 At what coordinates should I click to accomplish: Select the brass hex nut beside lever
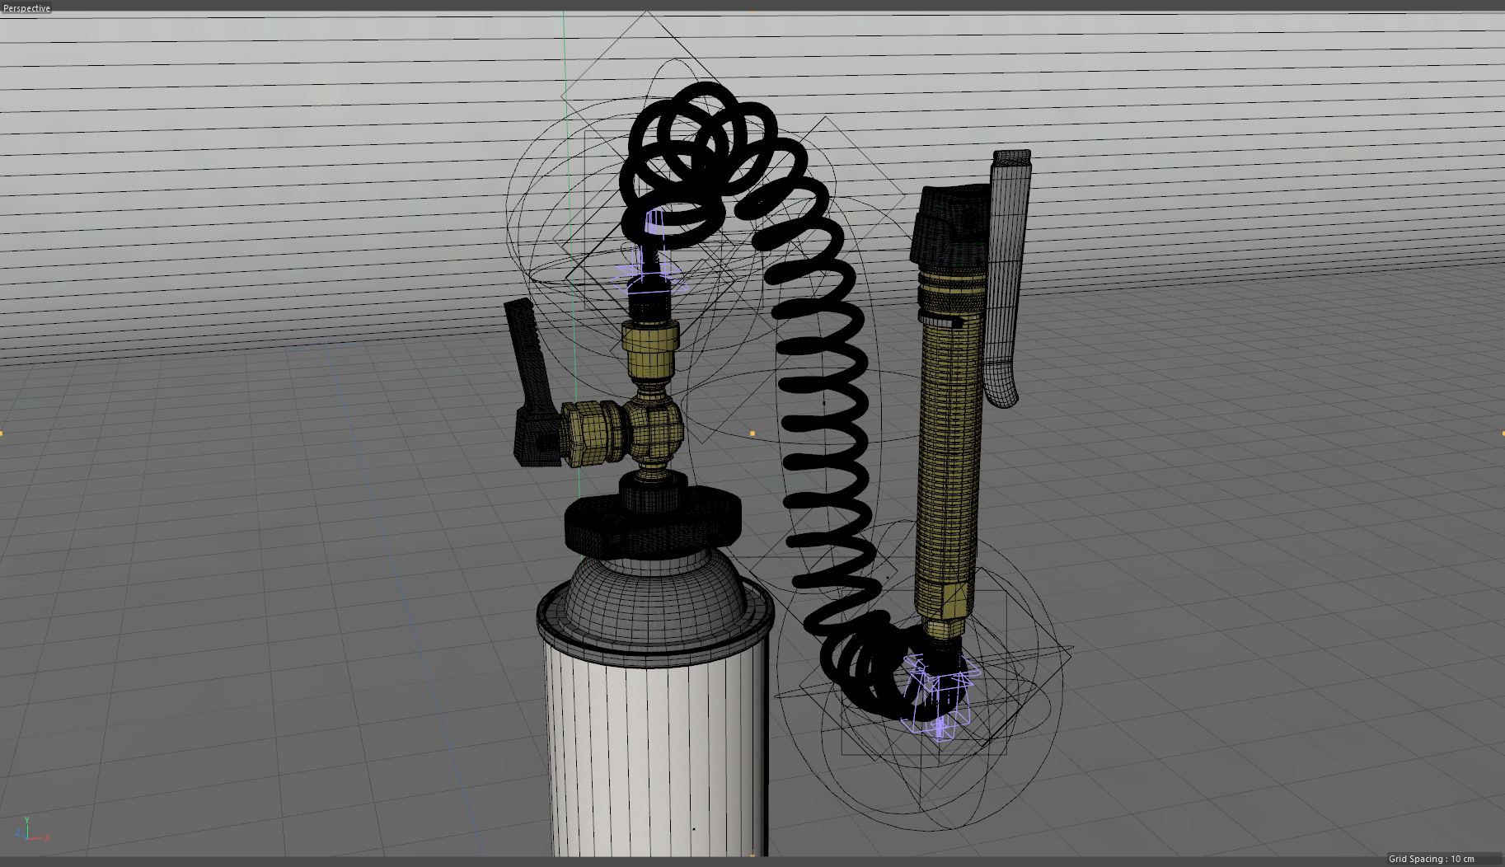click(588, 433)
